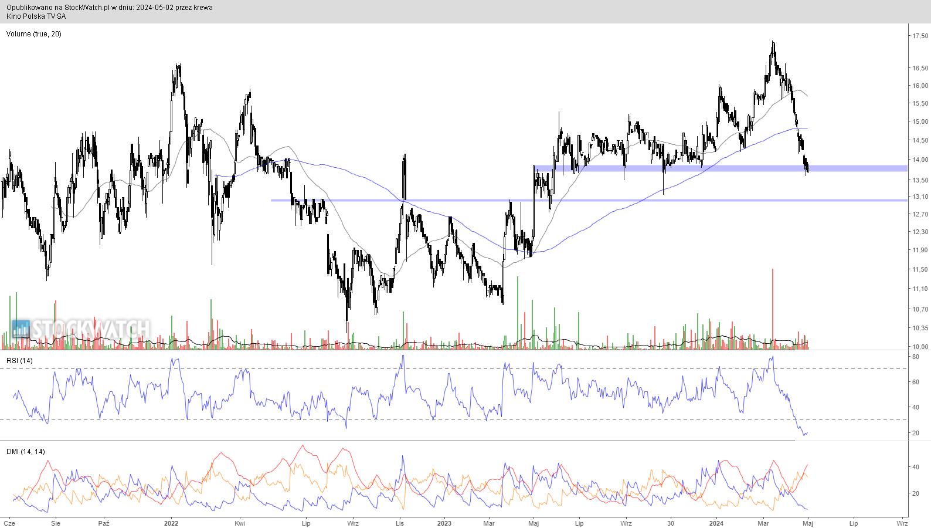Click the 11,50 price axis label

pyautogui.click(x=920, y=269)
